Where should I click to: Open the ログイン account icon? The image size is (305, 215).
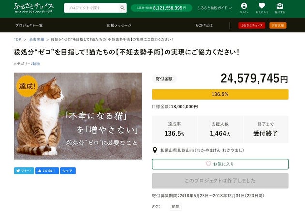click(244, 7)
